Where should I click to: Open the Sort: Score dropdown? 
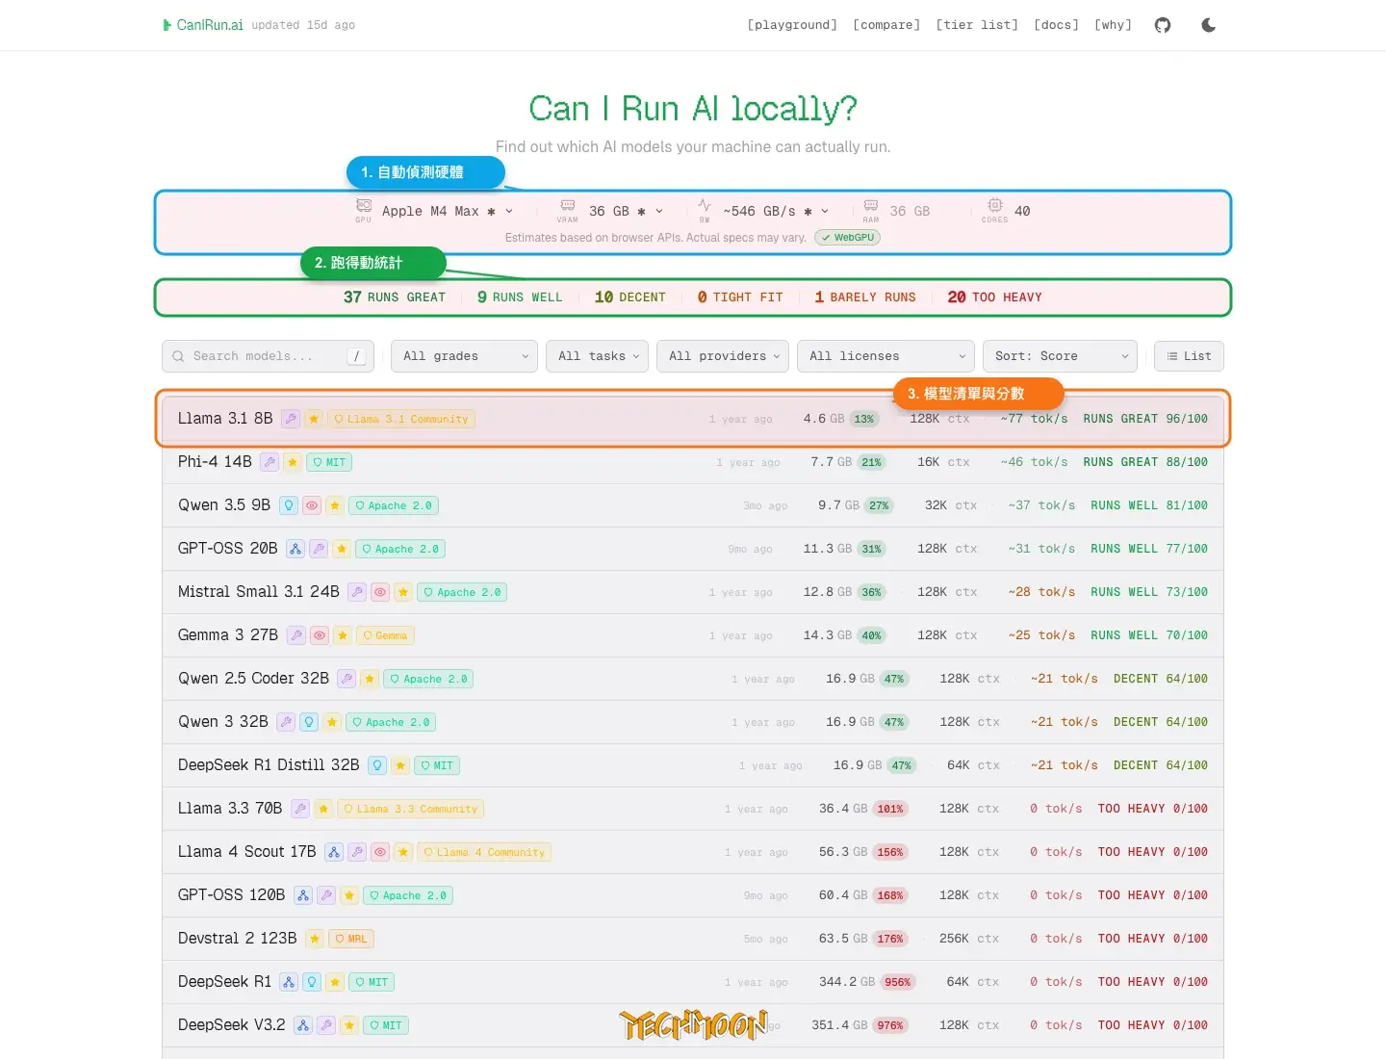(x=1060, y=356)
